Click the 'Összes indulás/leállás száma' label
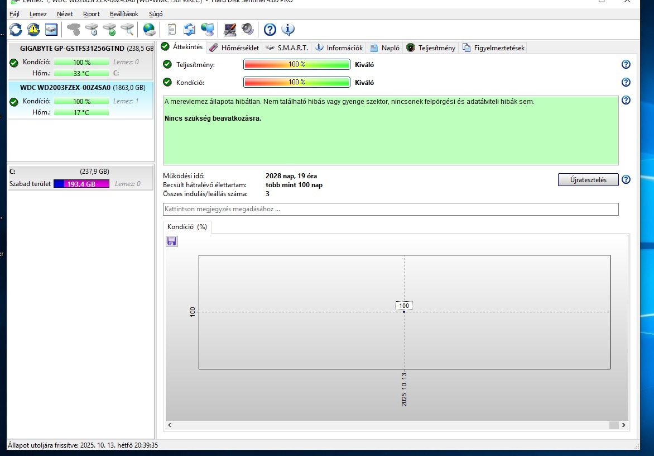Viewport: 654px width, 456px height. [x=205, y=194]
